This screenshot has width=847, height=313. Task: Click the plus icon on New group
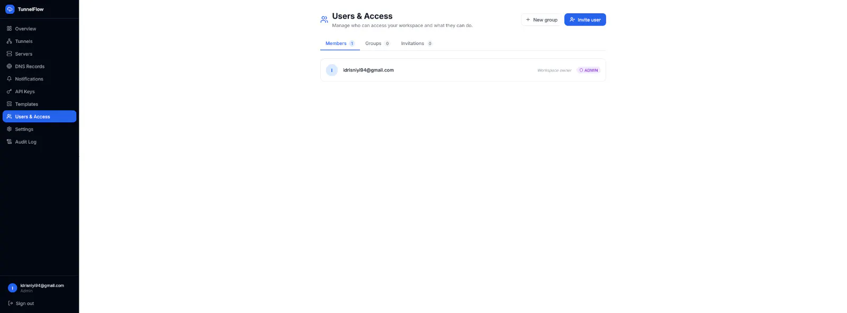528,20
